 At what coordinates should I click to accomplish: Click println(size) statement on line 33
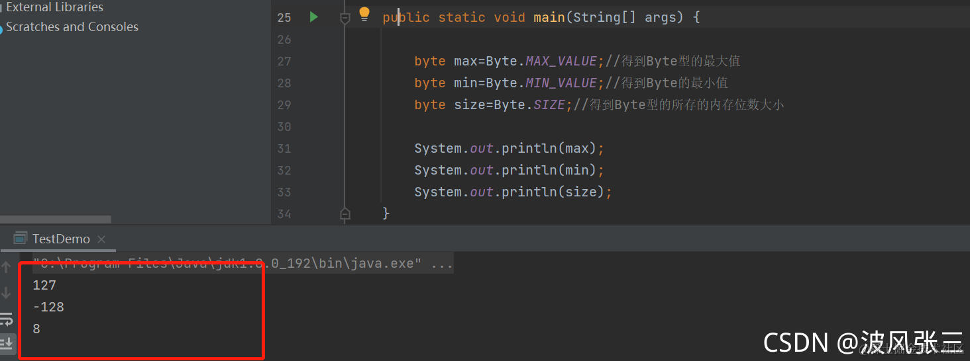click(x=513, y=192)
